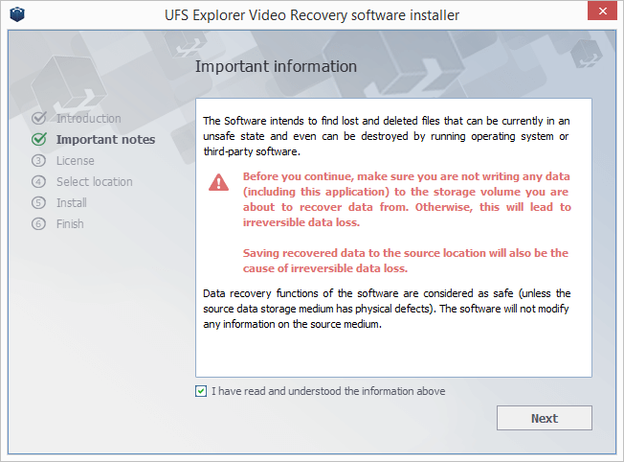Click the Finish step label

click(70, 224)
